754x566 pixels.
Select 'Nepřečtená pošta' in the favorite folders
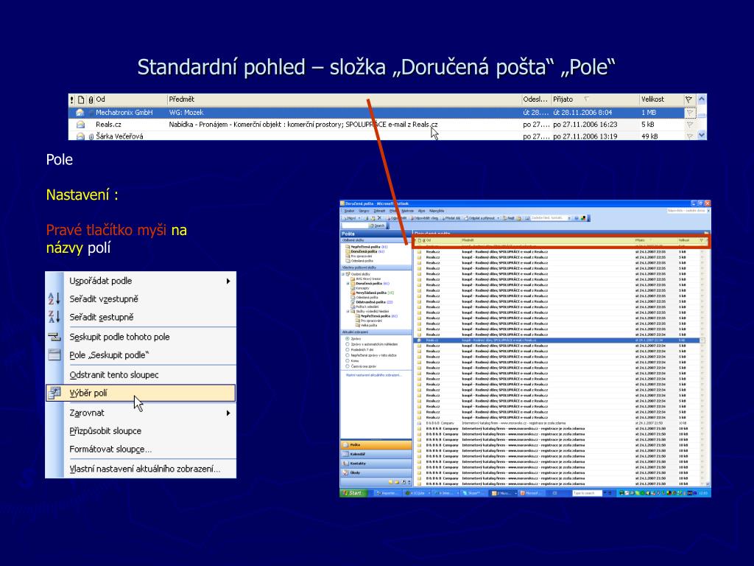(367, 247)
